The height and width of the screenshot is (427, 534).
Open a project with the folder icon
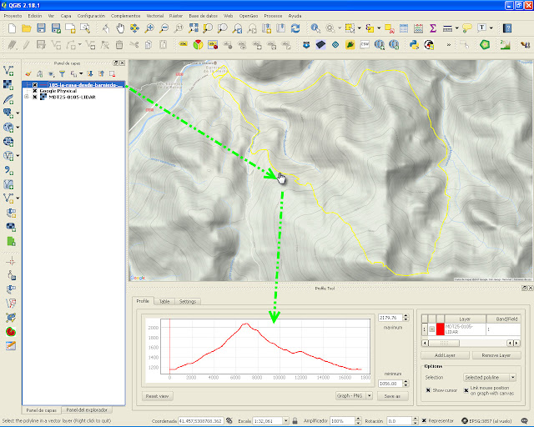27,28
